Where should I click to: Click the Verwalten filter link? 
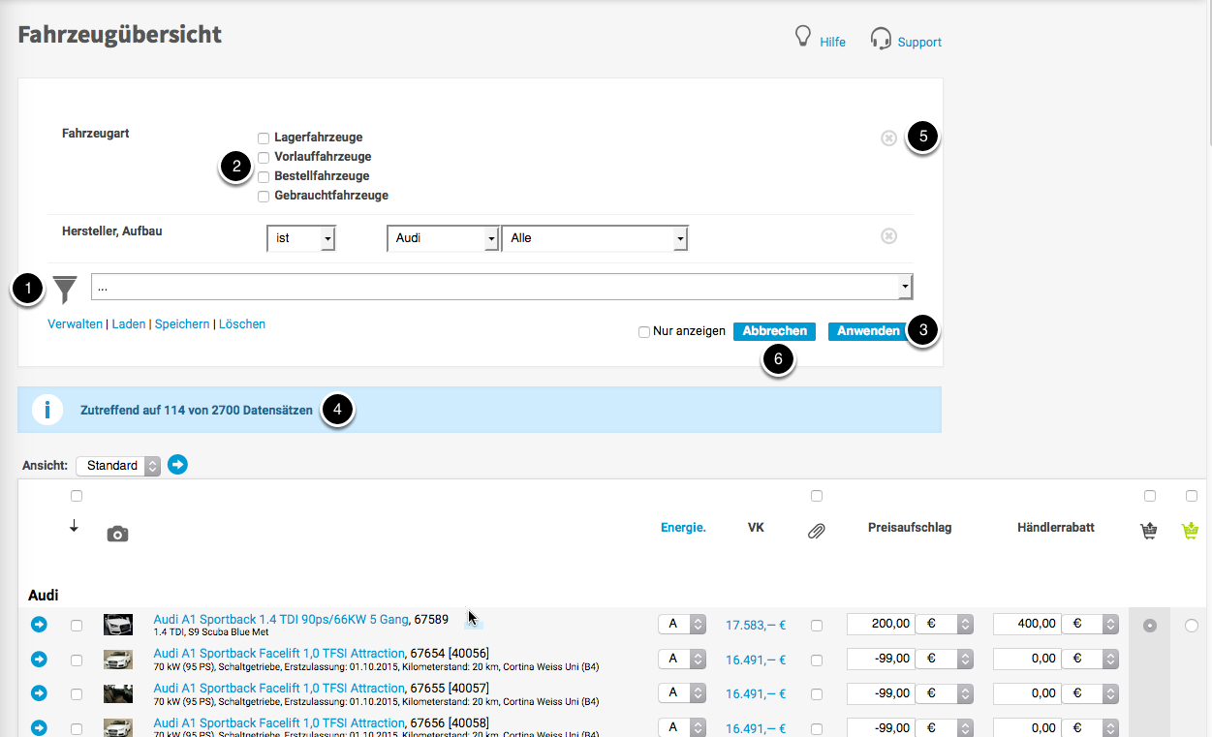[x=75, y=324]
